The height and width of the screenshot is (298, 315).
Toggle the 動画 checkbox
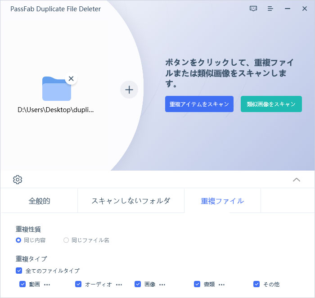(x=22, y=284)
